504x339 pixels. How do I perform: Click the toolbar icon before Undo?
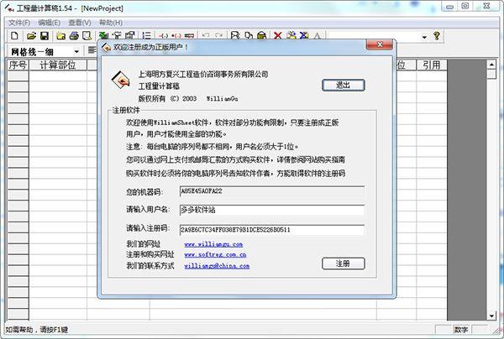(x=189, y=35)
